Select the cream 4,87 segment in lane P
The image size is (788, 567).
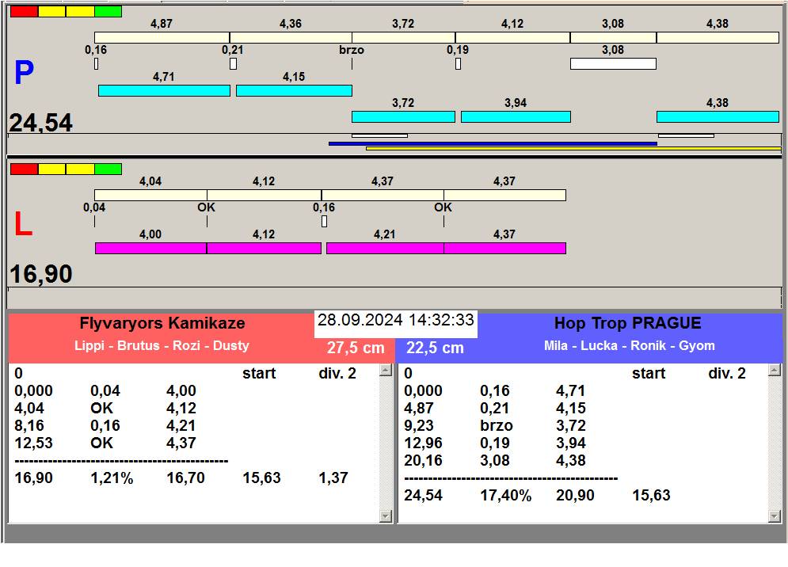pos(162,37)
